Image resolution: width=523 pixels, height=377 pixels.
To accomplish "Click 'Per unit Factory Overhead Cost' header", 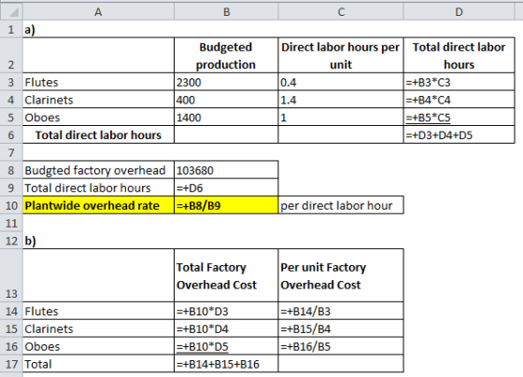I will pyautogui.click(x=341, y=275).
